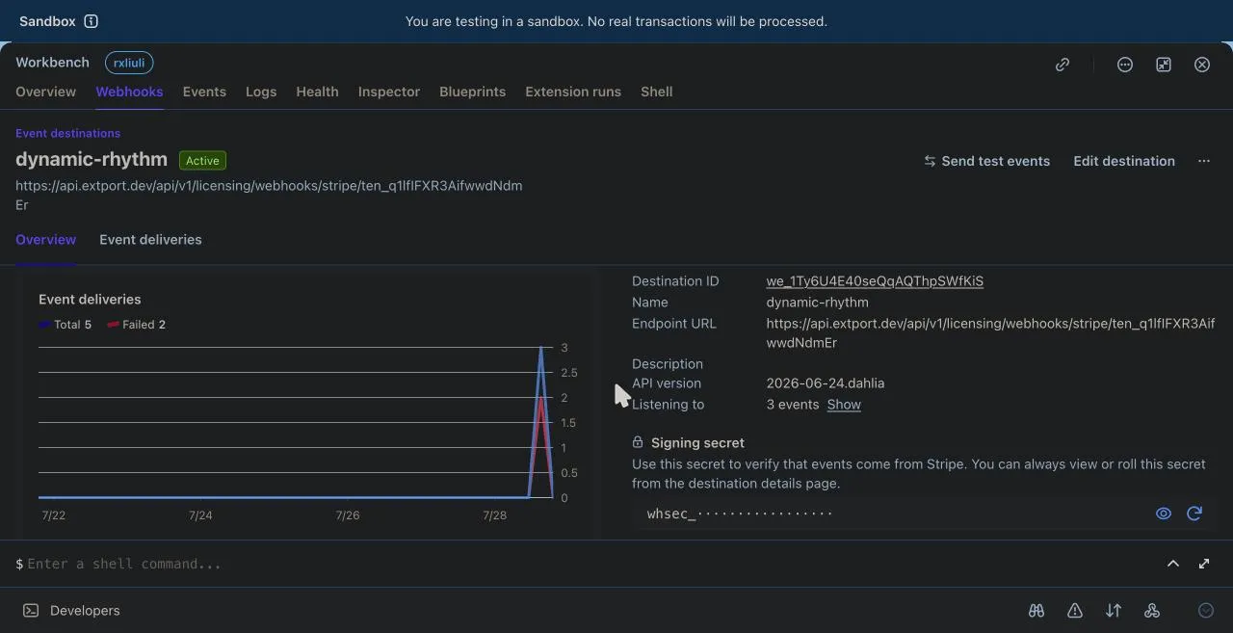Click the Developers terminal icon
Image resolution: width=1233 pixels, height=633 pixels.
click(x=31, y=611)
